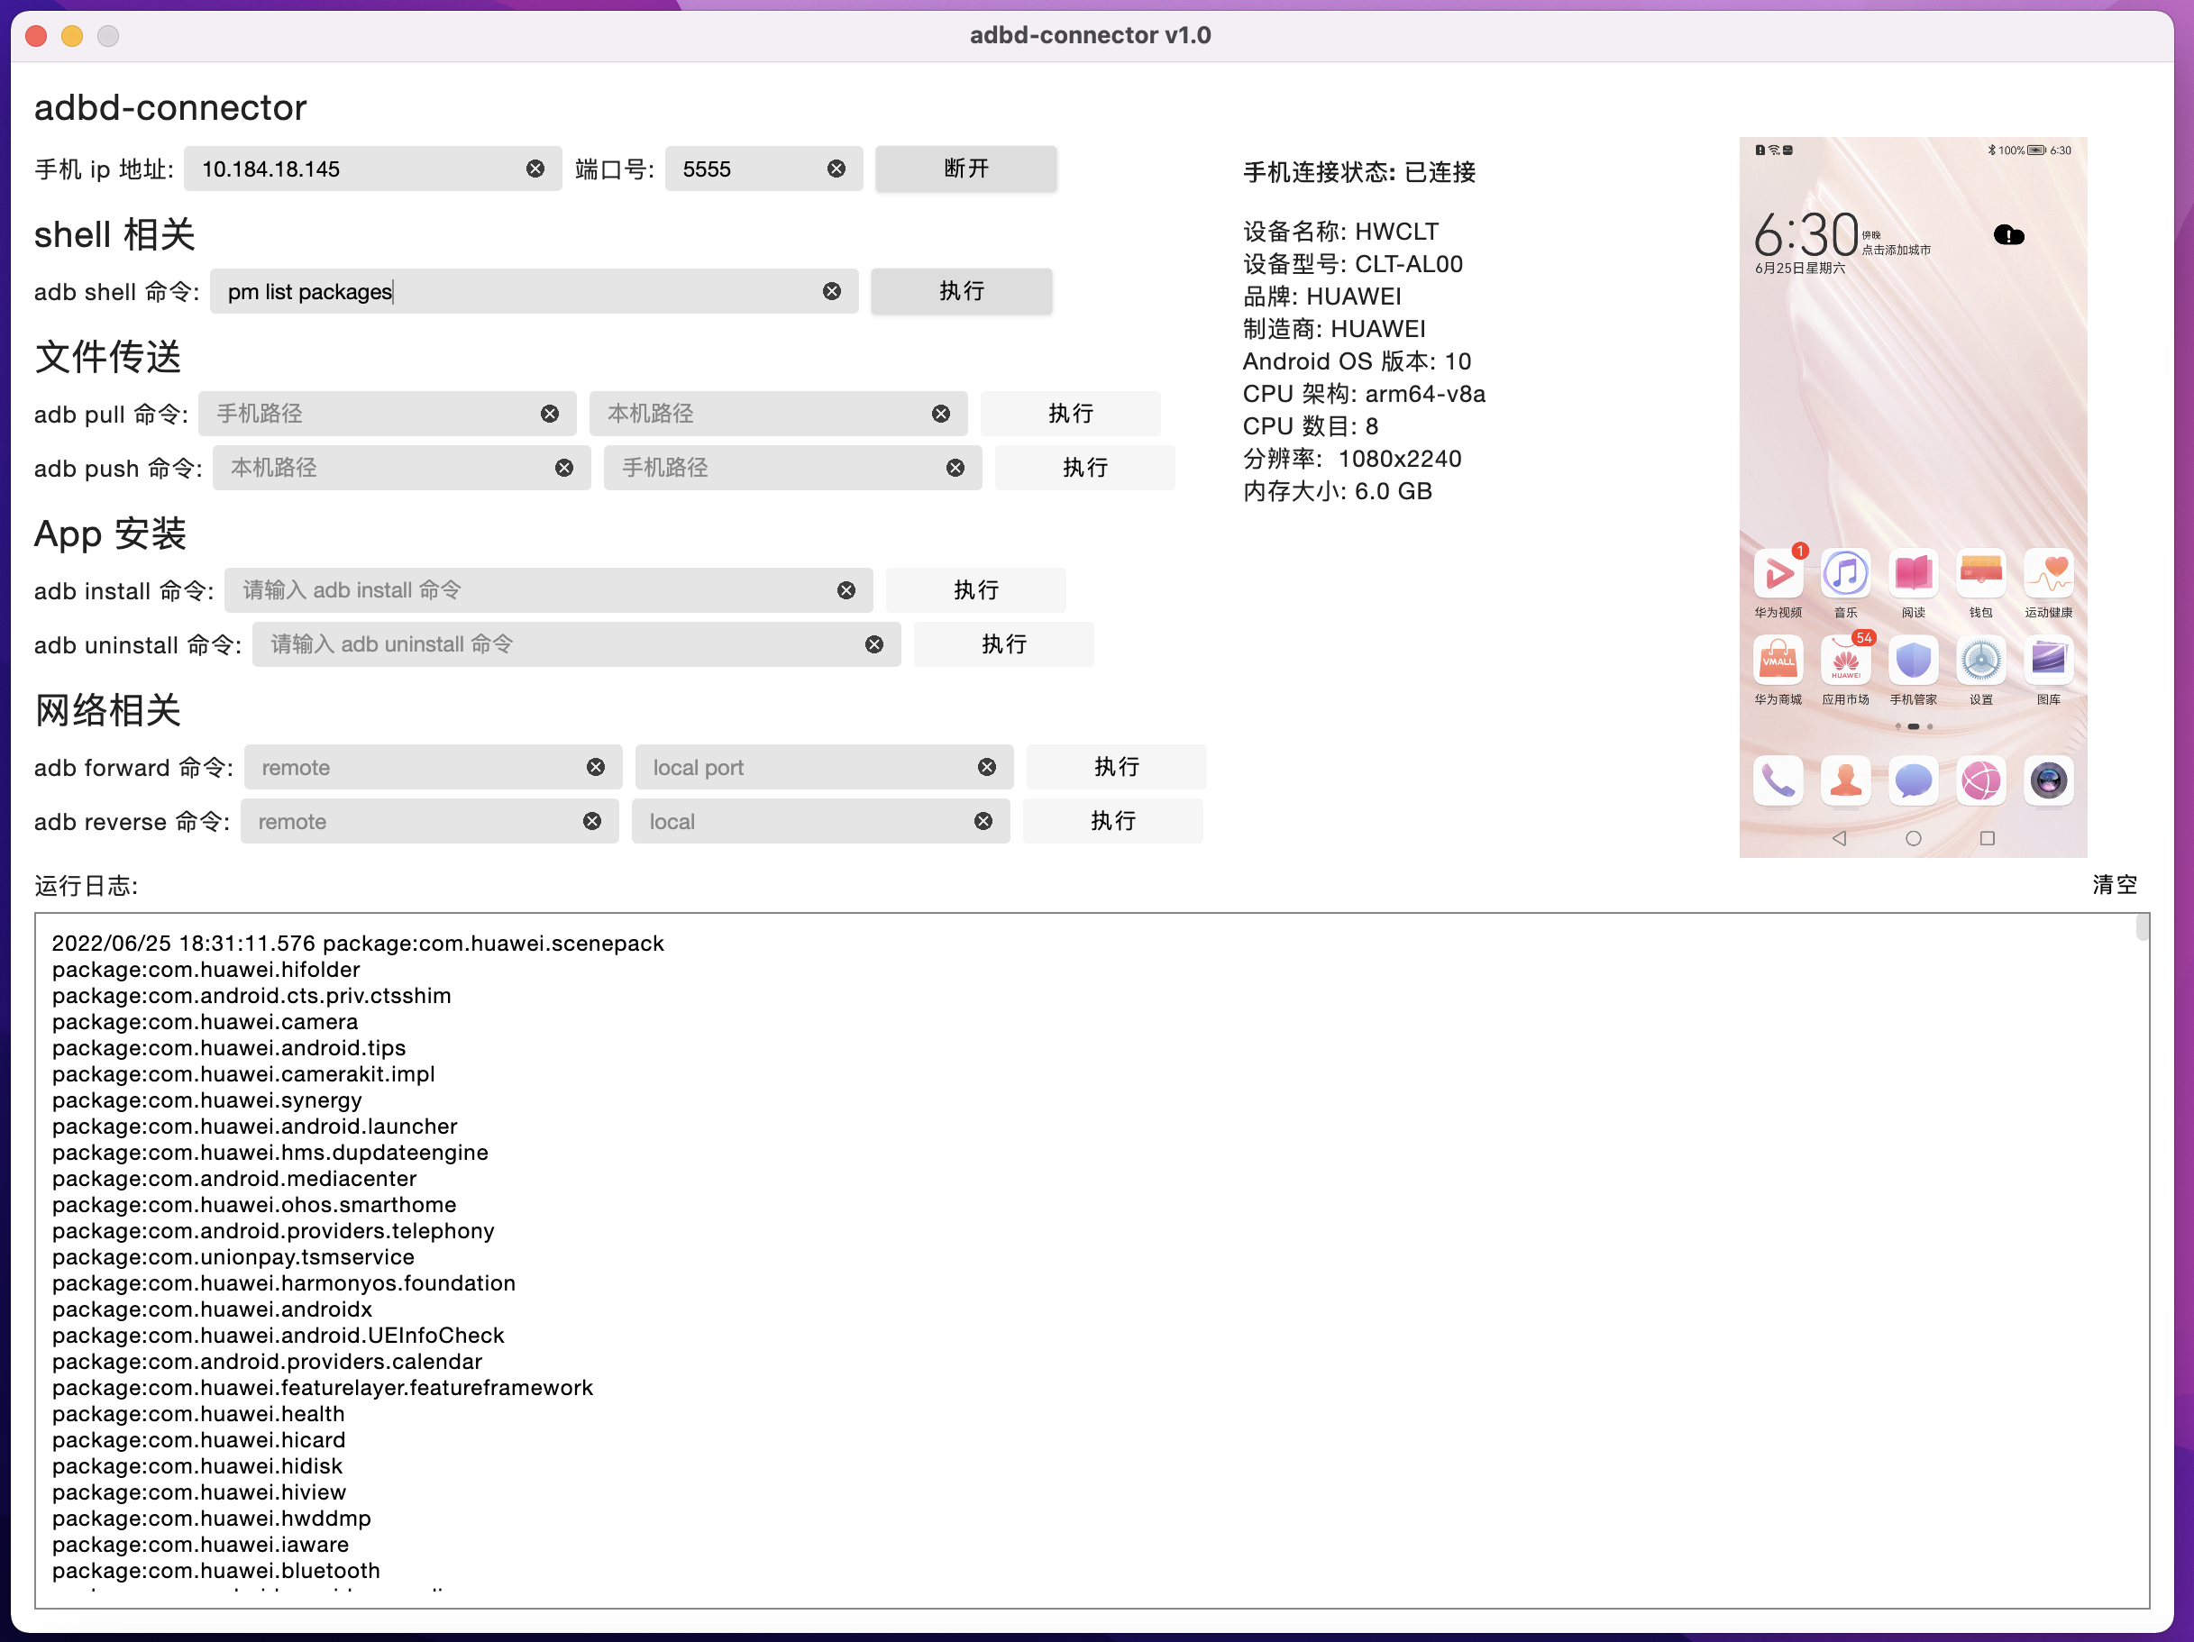Execute the adb shell command
The height and width of the screenshot is (1642, 2194).
[960, 291]
